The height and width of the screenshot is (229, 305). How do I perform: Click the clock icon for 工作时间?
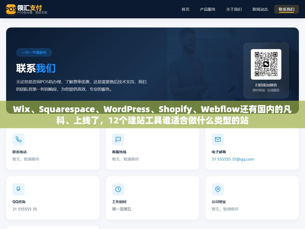click(118, 189)
